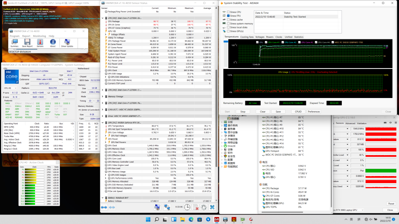Image resolution: width=399 pixels, height=224 pixels.
Task: Enable the Stress GPU(s) checkbox
Action: (229, 31)
